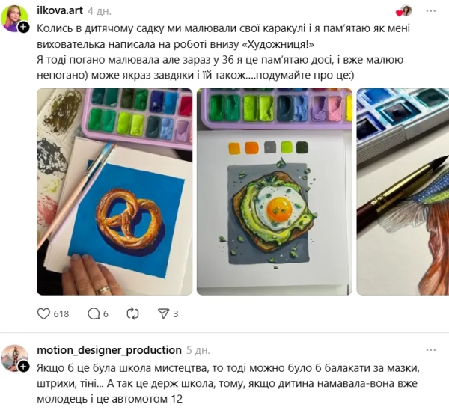Image resolution: width=449 pixels, height=416 pixels.
Task: Follow motion_designer_production via avatar plus badge
Action: click(x=24, y=366)
